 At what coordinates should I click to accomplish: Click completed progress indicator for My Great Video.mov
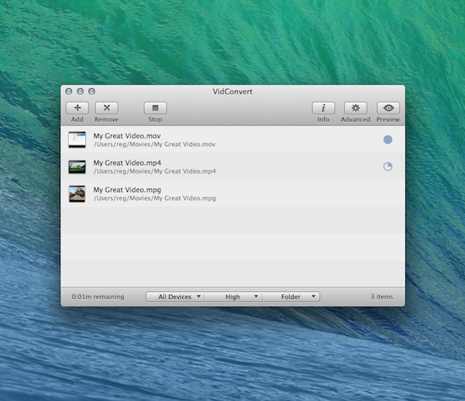(387, 140)
